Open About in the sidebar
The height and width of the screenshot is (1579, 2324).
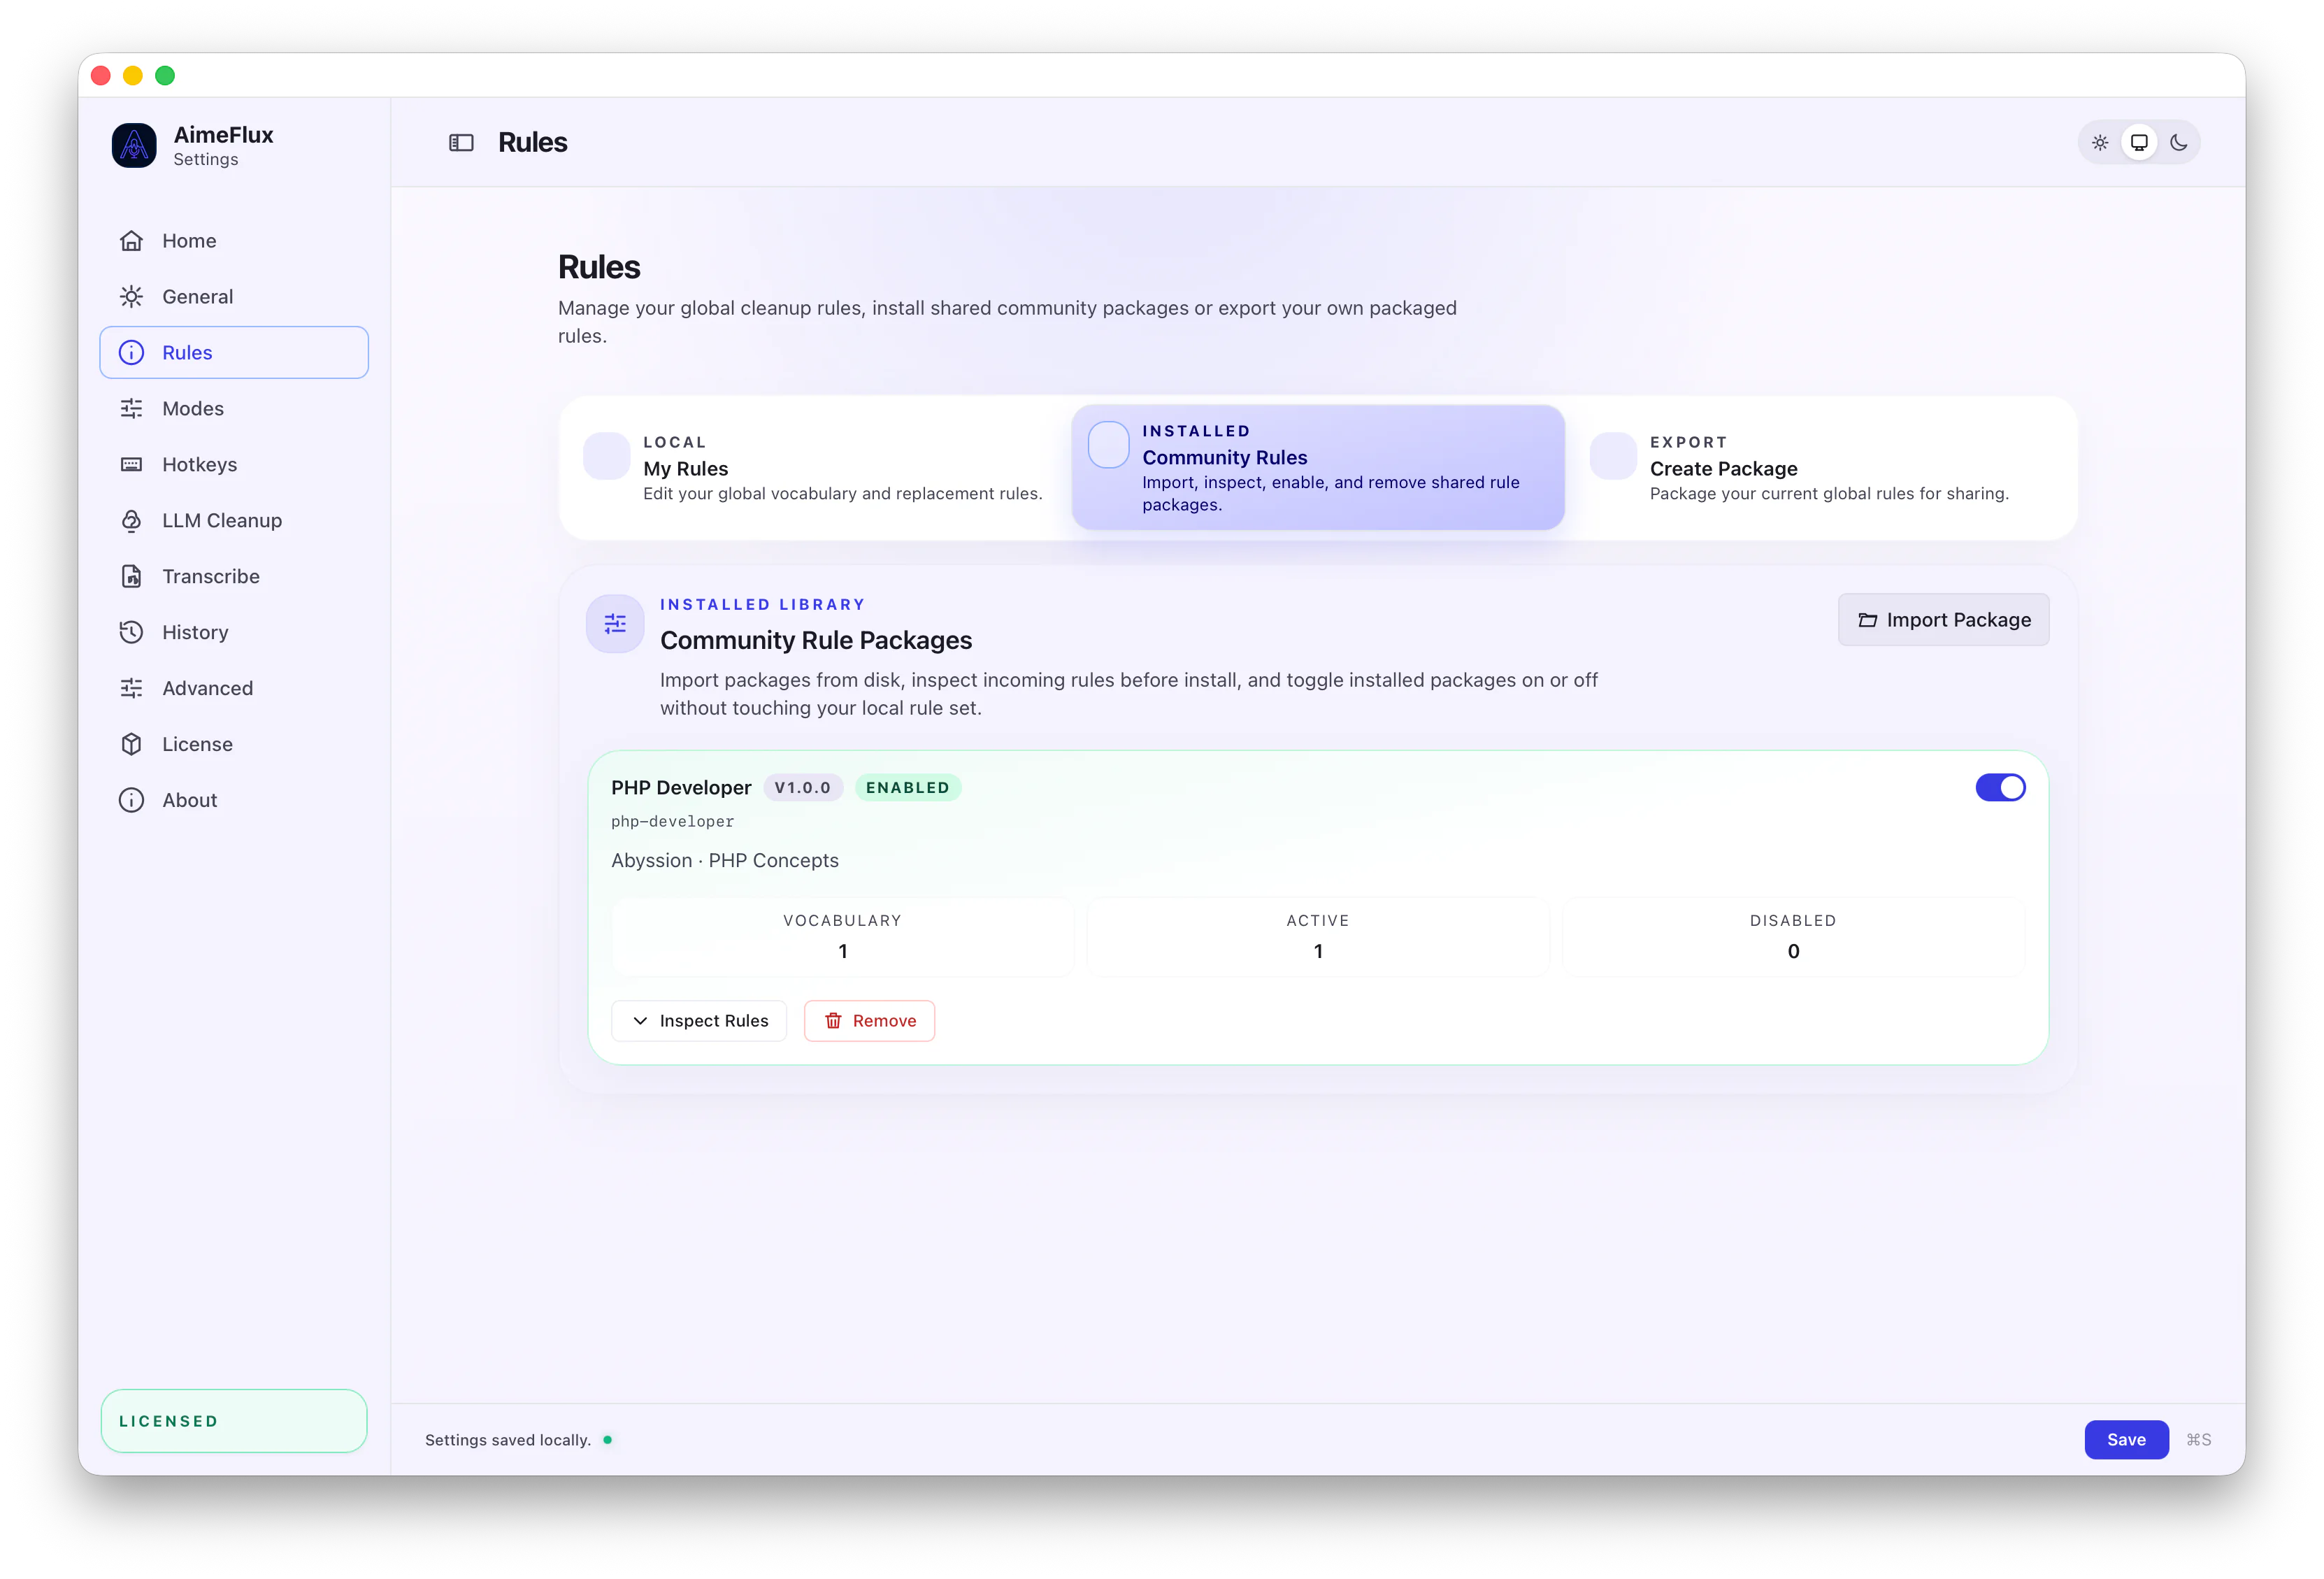point(234,801)
